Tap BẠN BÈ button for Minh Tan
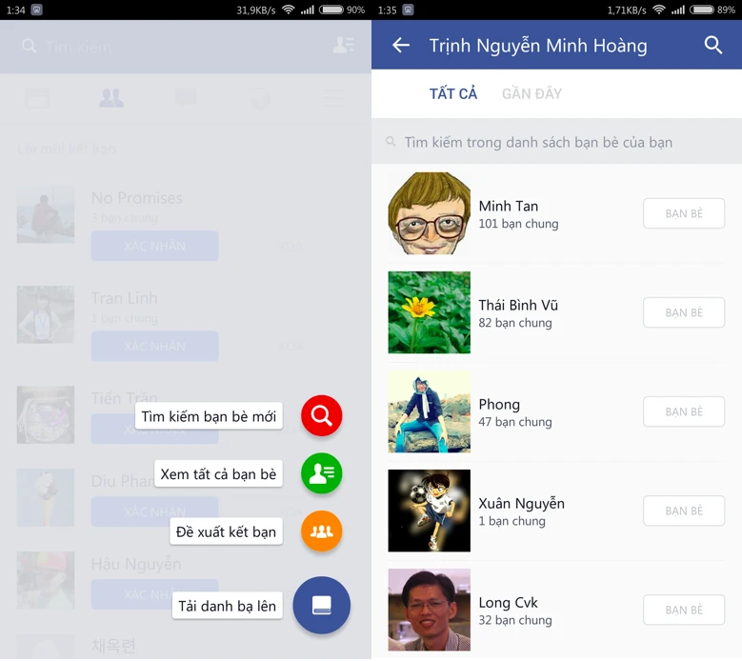The image size is (742, 661). tap(684, 213)
